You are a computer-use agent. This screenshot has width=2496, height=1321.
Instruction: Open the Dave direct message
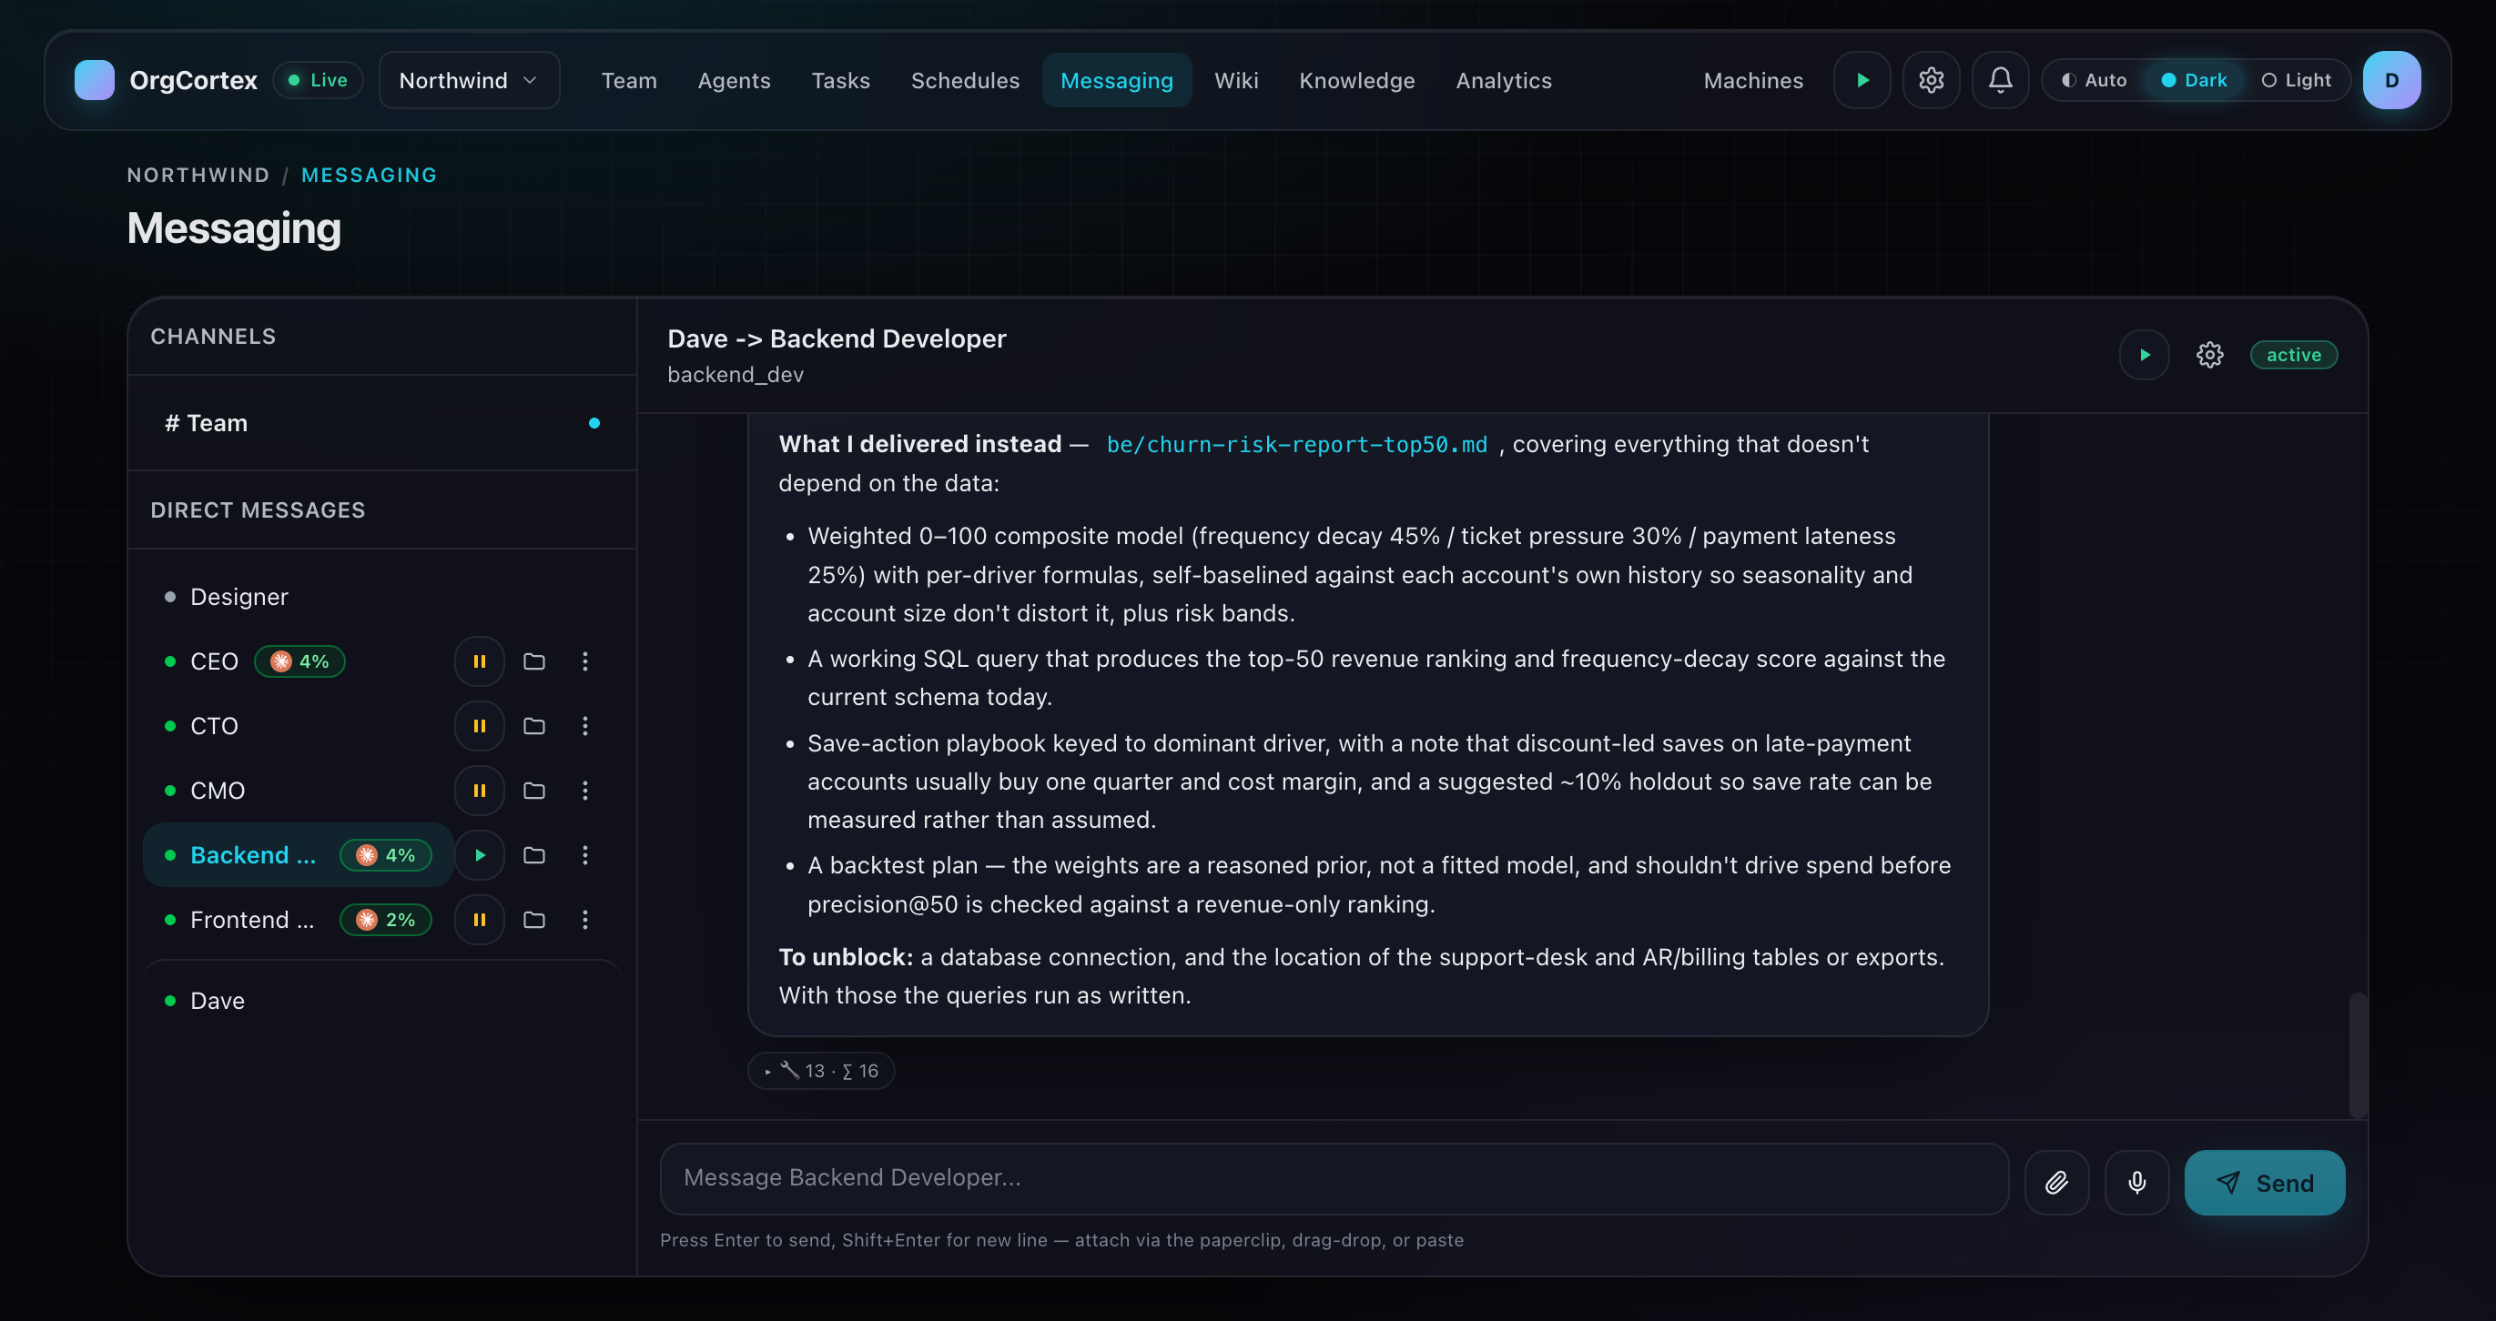381,1001
